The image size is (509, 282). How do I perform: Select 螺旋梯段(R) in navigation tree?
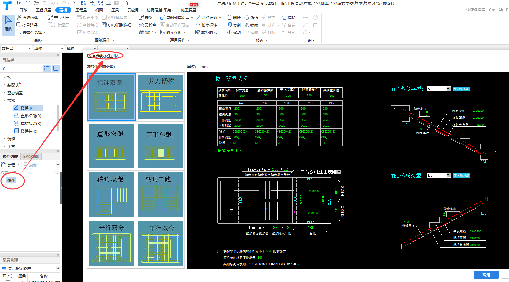click(27, 123)
